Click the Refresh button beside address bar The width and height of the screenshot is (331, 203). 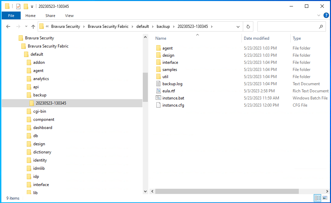pyautogui.click(x=248, y=26)
